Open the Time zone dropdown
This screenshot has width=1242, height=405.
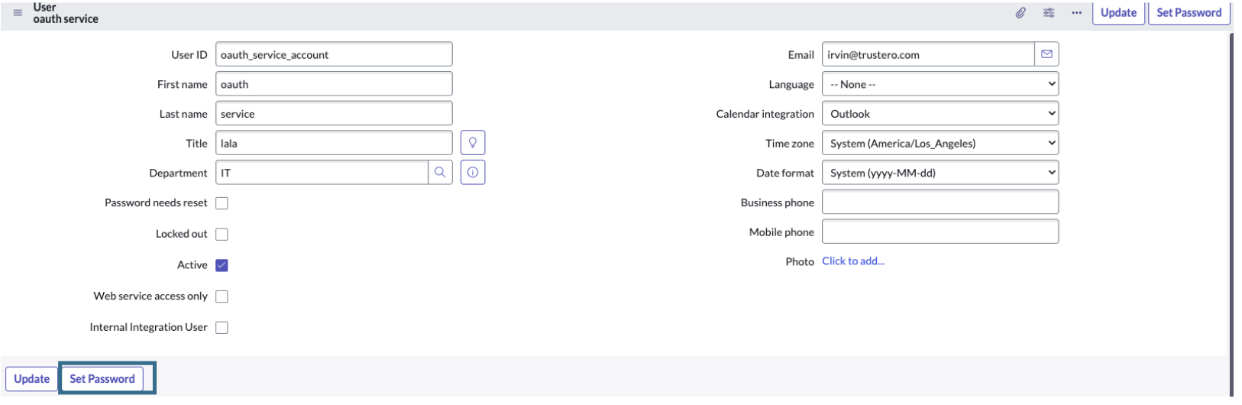pos(940,143)
